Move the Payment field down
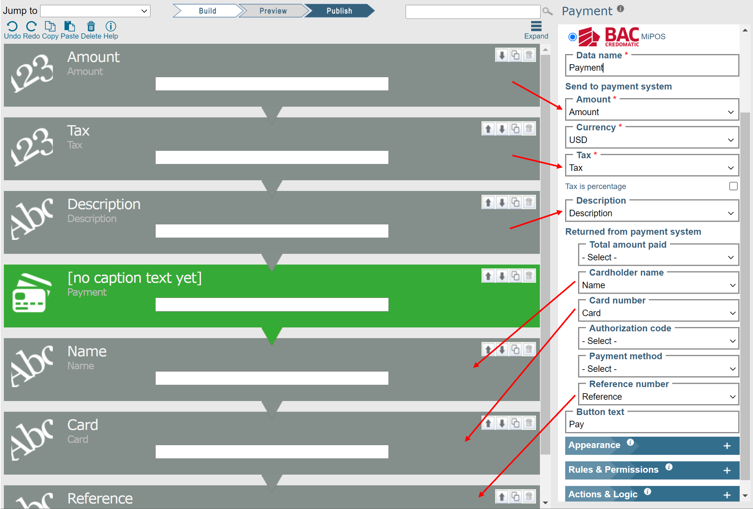This screenshot has width=753, height=509. point(502,276)
